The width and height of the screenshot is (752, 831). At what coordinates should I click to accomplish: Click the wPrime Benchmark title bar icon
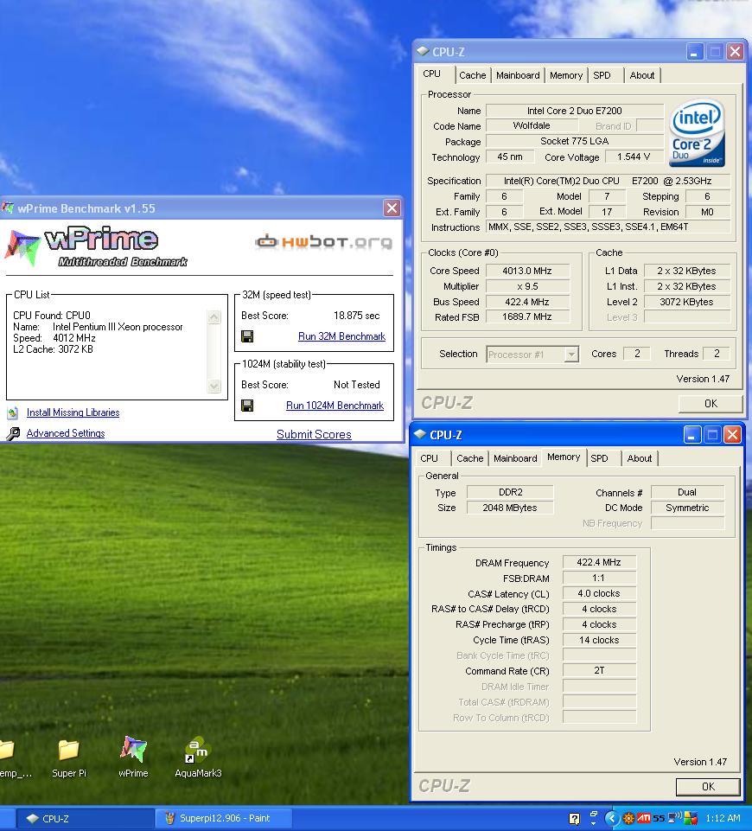(x=8, y=208)
